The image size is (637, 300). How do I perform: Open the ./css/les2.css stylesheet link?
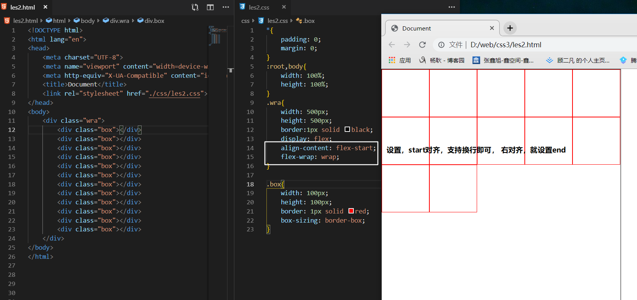tap(174, 94)
